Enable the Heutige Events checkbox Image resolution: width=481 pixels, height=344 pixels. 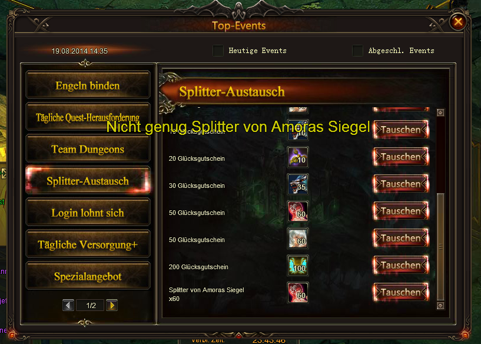tap(218, 51)
